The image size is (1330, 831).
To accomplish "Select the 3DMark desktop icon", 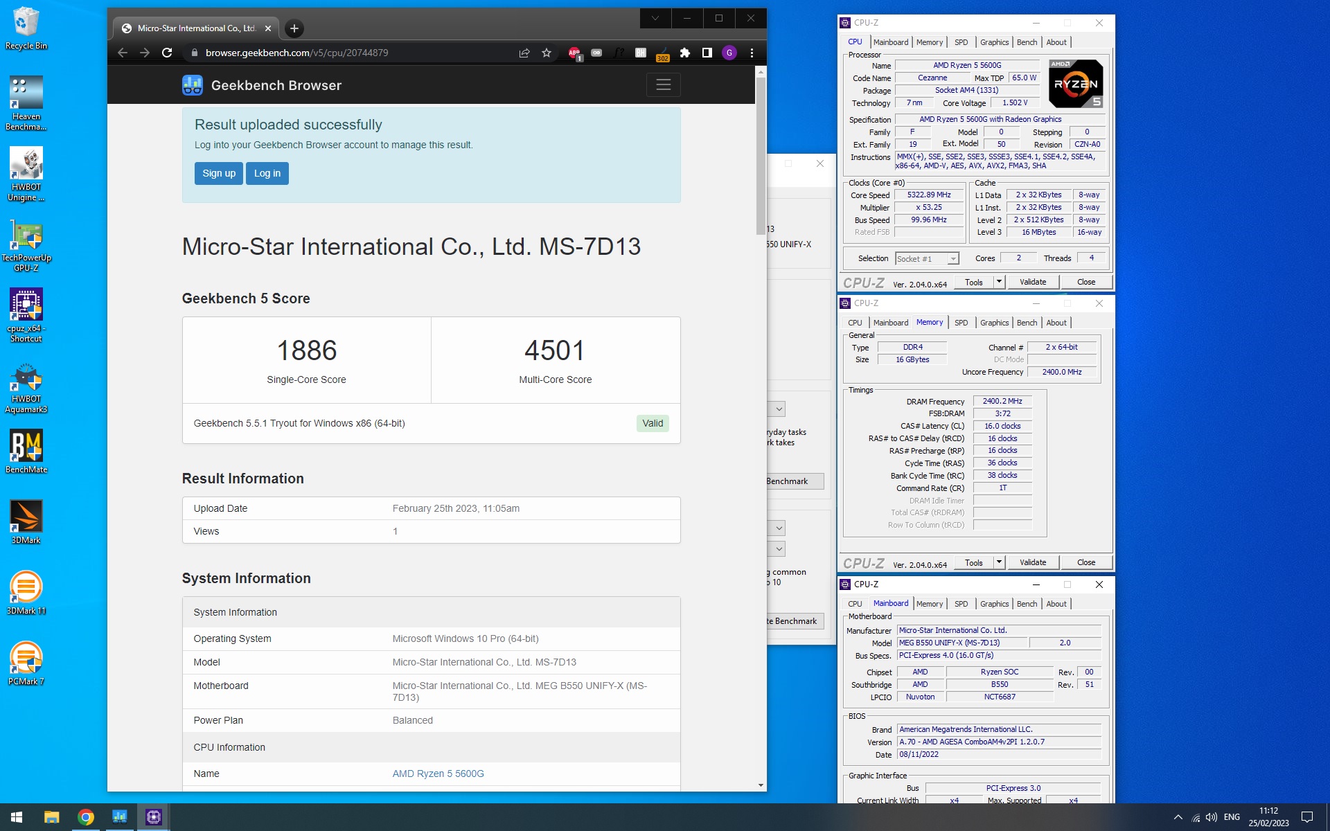I will tap(26, 522).
